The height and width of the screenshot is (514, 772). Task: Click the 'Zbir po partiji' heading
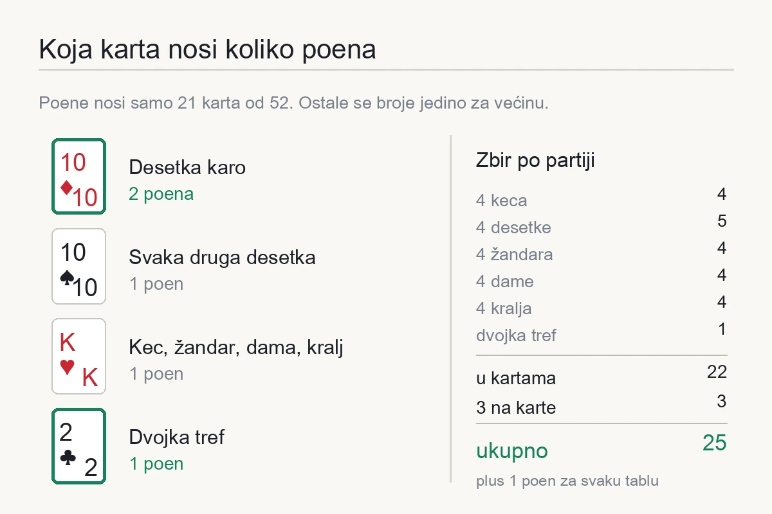535,161
